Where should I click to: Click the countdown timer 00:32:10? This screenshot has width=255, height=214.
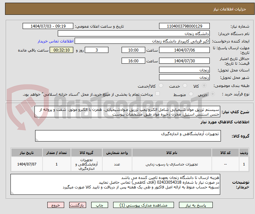(61, 50)
